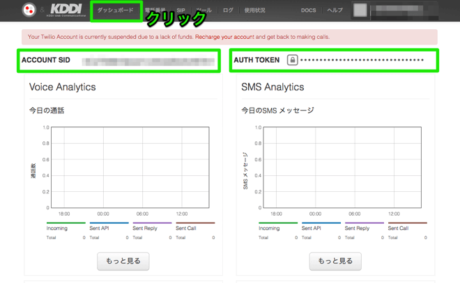Viewport: 460px width, 283px height.
Task: Click もっと見る under SMS Analytics
Action: click(x=335, y=261)
